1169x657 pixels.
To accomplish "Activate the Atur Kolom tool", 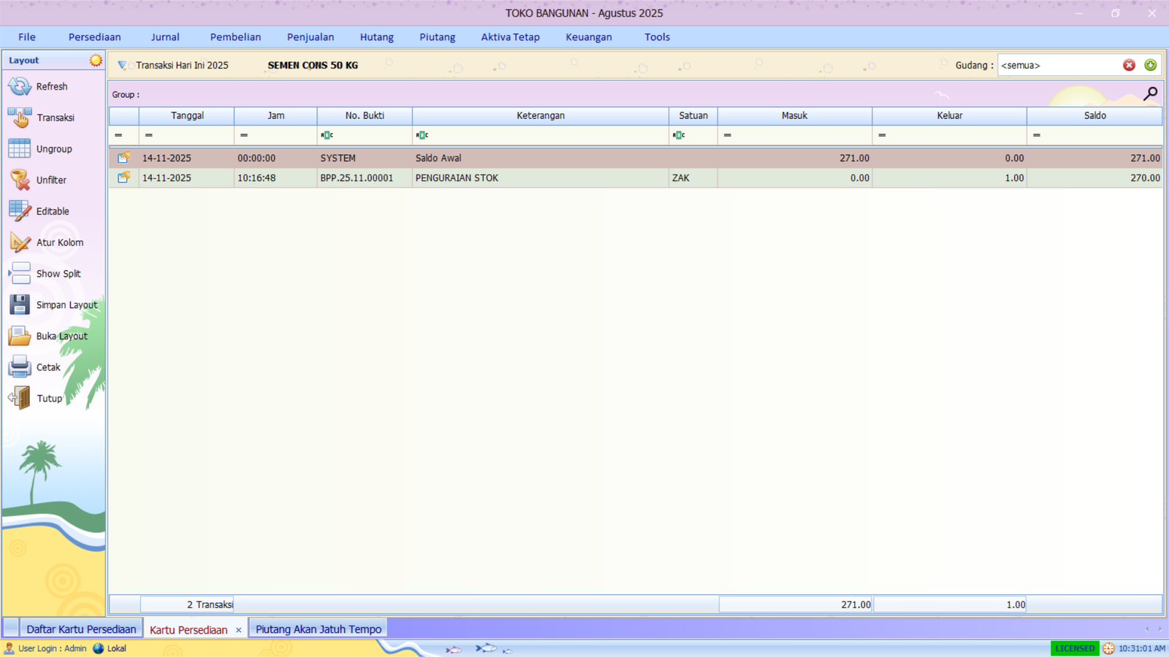I will 19,242.
